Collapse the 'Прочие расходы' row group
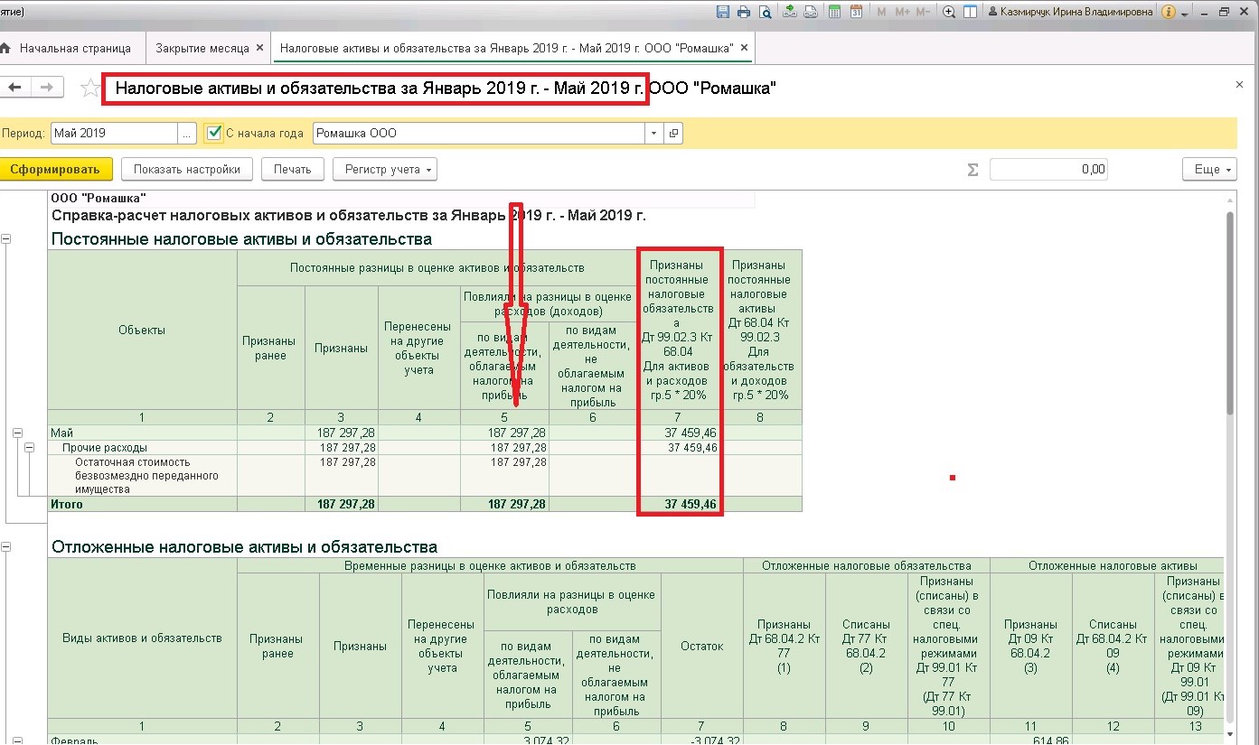 pyautogui.click(x=30, y=448)
